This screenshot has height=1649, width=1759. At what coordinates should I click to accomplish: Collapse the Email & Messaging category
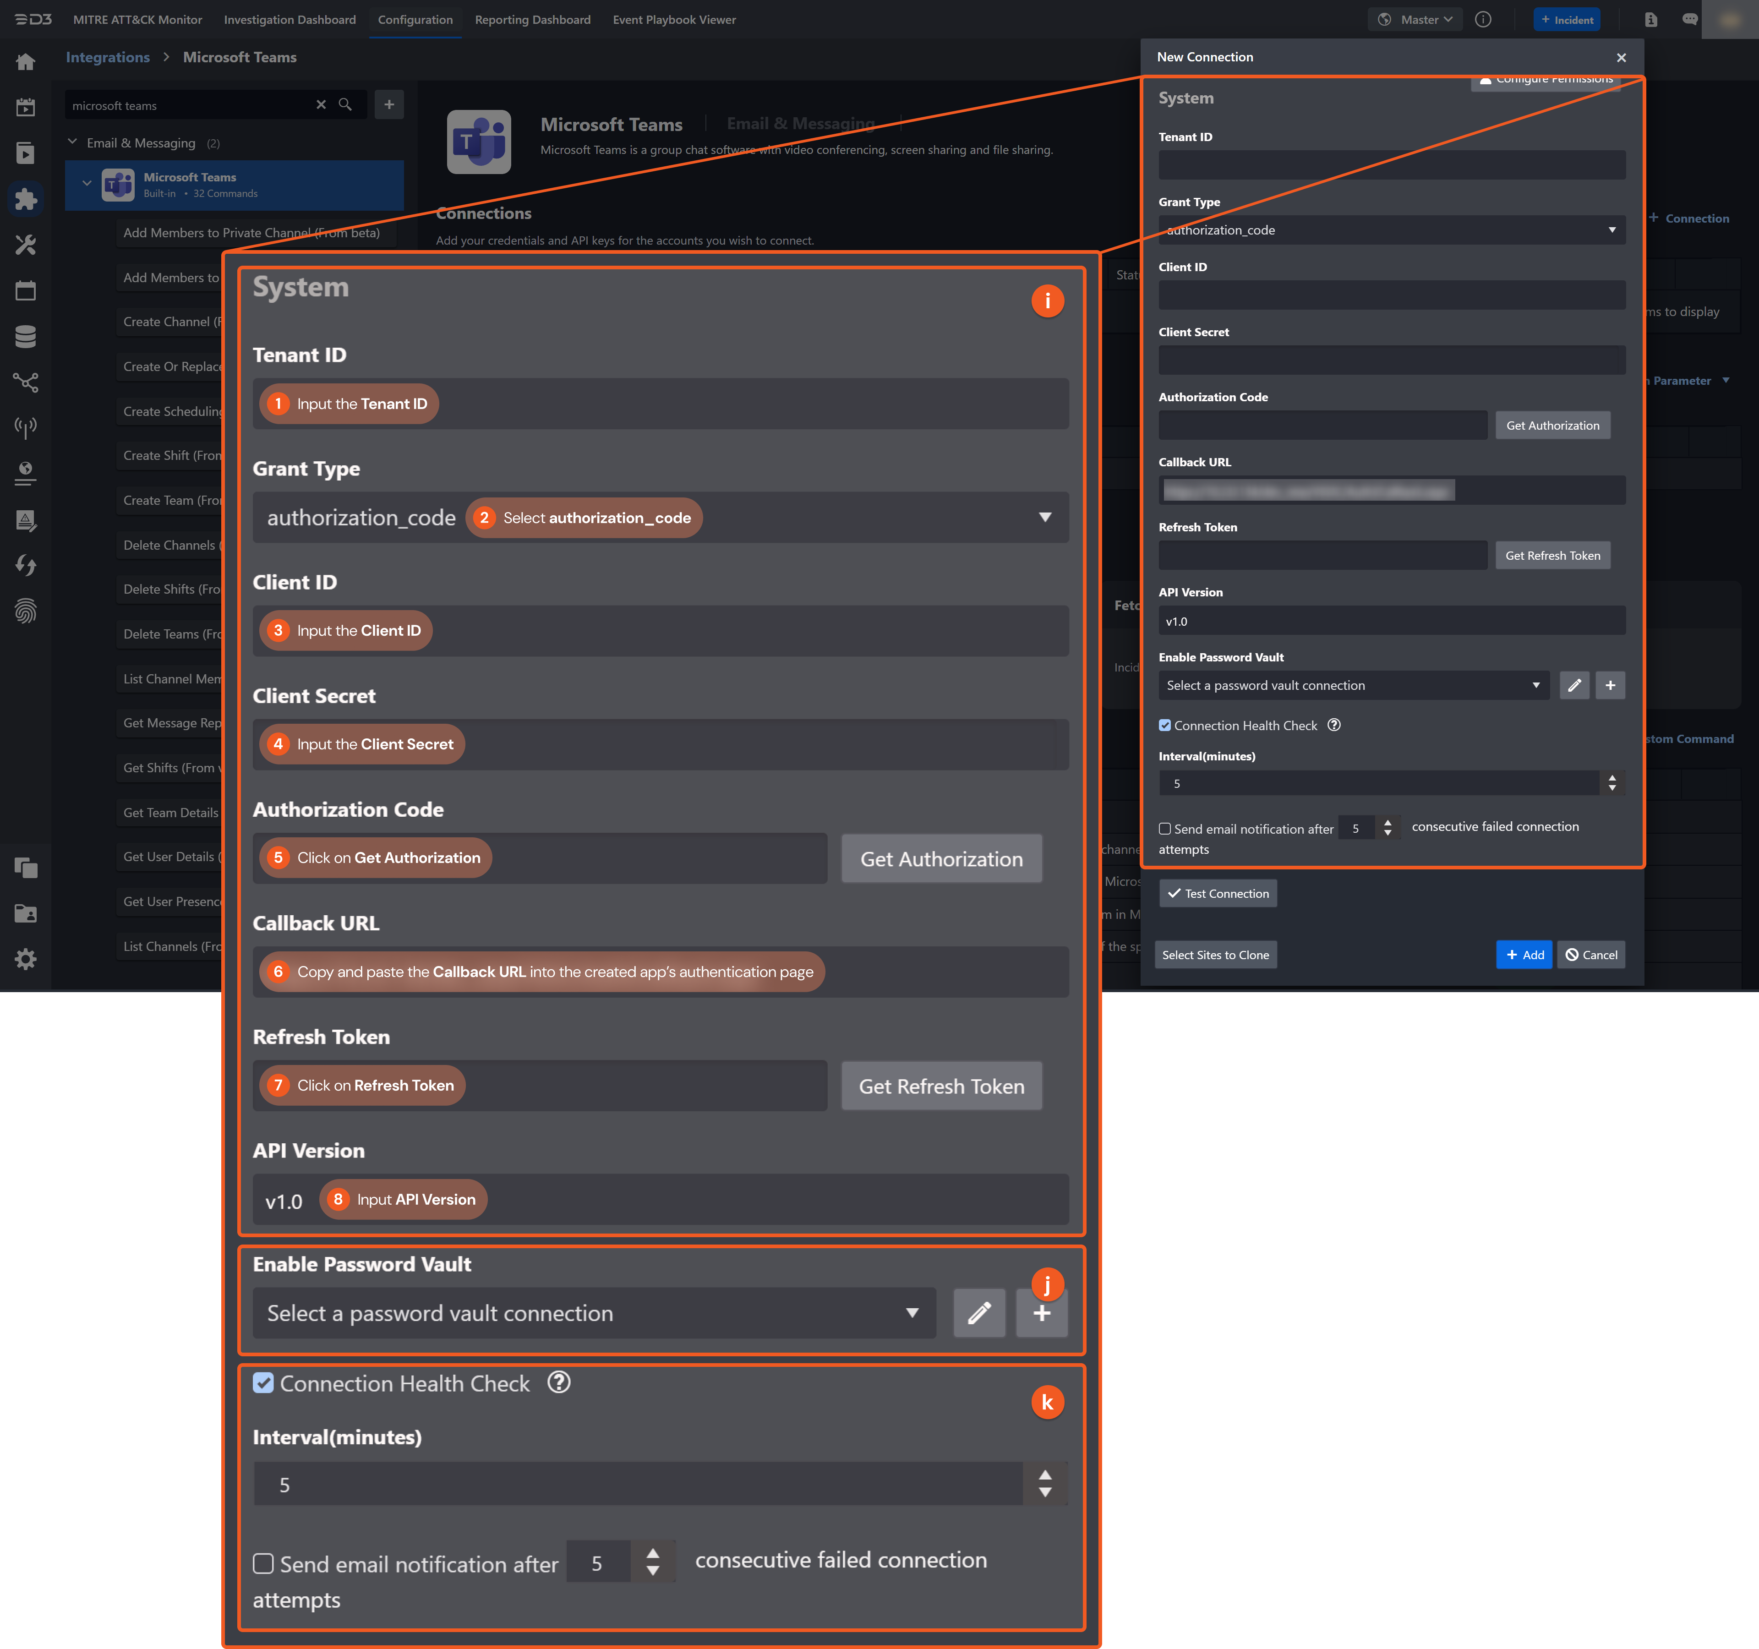[x=72, y=142]
